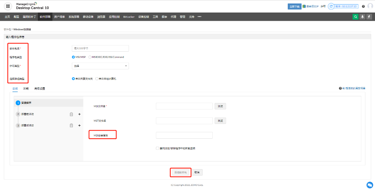Select step 3 部署后活动
This screenshot has height=190, width=375.
(x=28, y=125)
